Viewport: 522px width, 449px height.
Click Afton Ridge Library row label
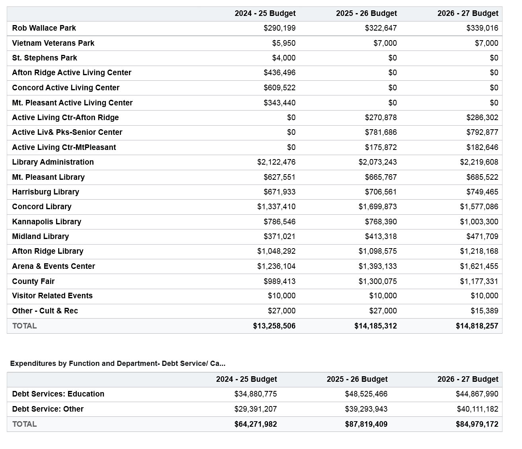pos(48,251)
